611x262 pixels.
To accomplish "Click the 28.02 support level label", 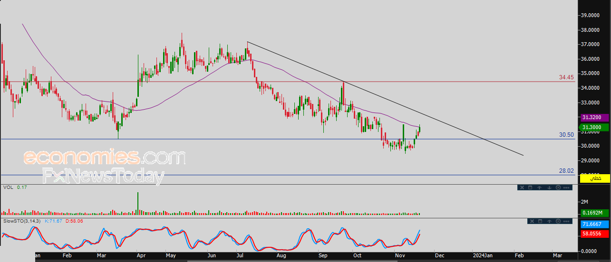I will tap(567, 171).
